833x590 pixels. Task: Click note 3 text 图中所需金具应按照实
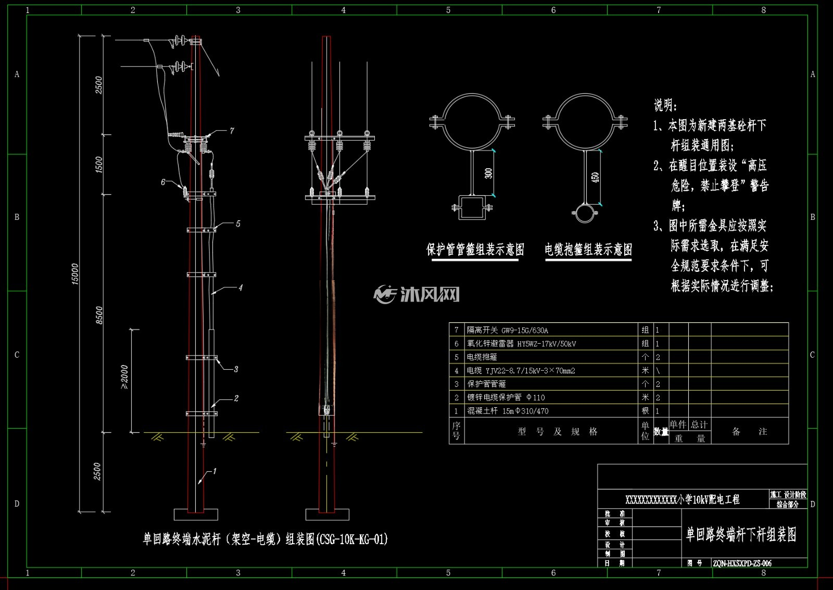pyautogui.click(x=717, y=225)
